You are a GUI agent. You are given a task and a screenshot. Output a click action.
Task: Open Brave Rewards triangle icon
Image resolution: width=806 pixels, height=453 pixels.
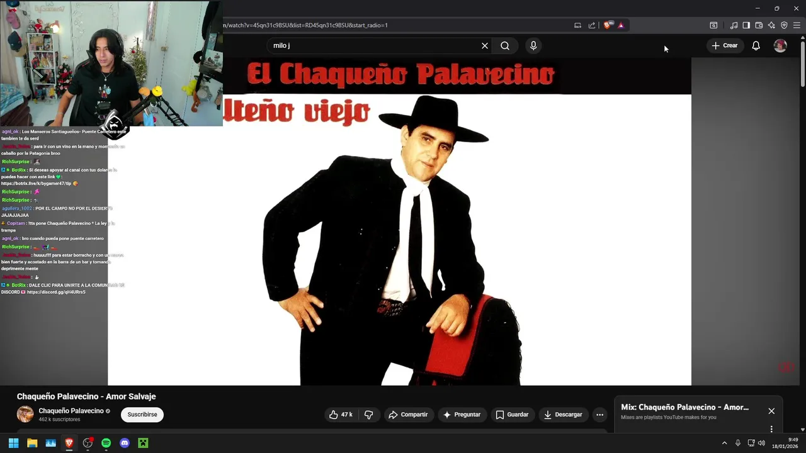tap(621, 25)
